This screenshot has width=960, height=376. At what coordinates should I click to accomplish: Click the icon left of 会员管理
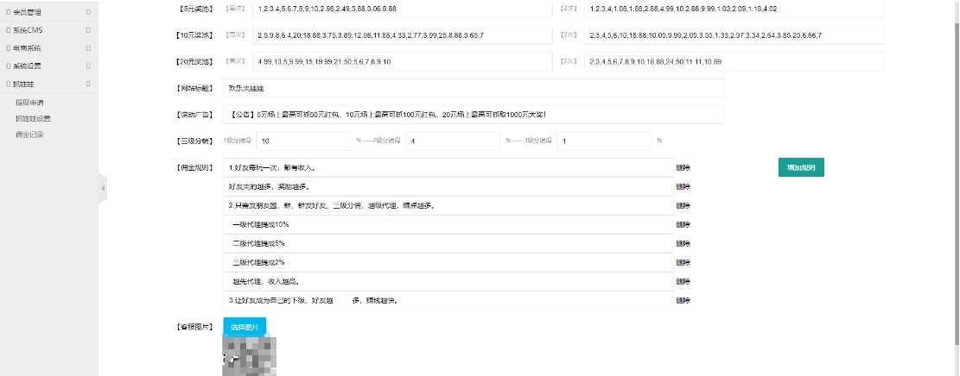(x=9, y=12)
